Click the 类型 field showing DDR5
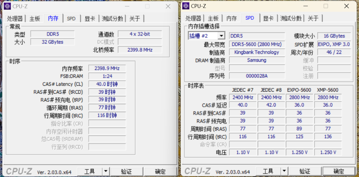359x177 pixels. click(53, 34)
